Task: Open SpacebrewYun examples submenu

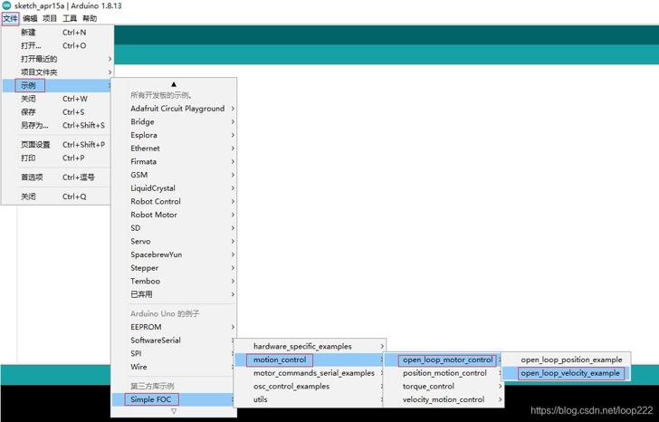Action: [x=174, y=254]
